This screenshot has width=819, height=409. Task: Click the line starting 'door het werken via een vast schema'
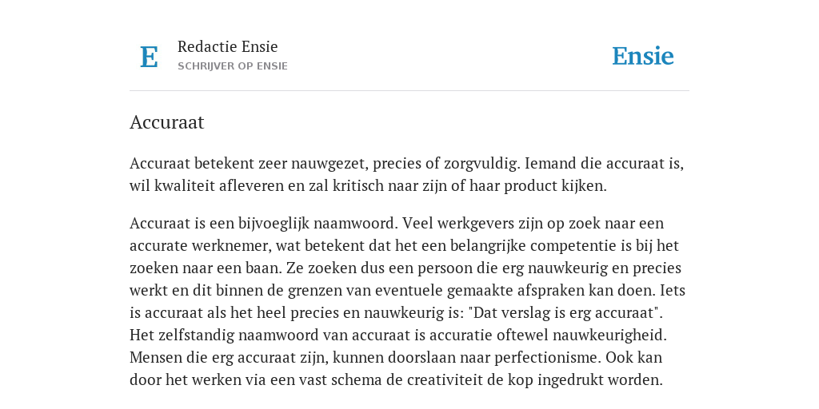(x=396, y=379)
